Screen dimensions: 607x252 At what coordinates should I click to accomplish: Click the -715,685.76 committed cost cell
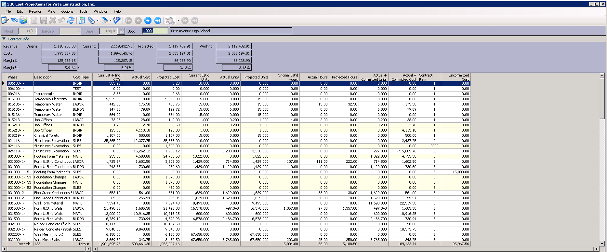pos(403,151)
